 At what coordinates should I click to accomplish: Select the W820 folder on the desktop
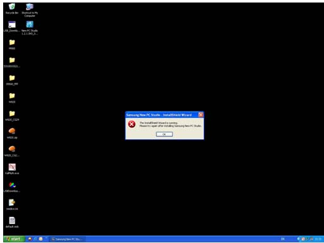(x=12, y=98)
